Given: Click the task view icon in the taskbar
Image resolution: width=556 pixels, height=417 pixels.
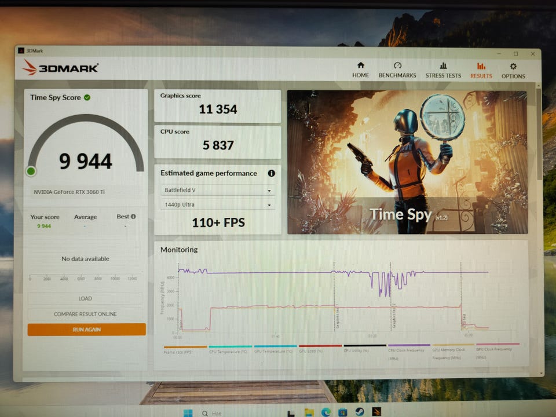Looking at the screenshot, I should [291, 413].
